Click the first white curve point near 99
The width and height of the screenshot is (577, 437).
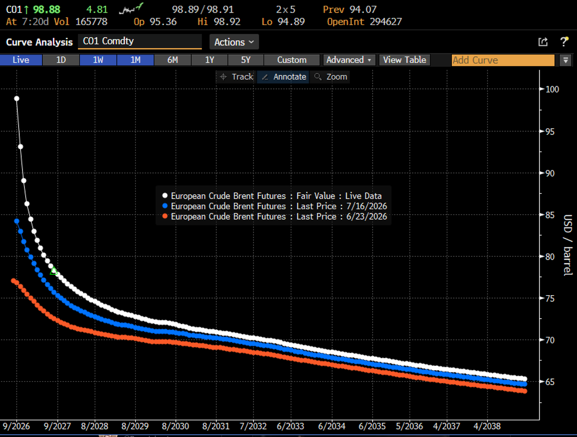tap(17, 99)
